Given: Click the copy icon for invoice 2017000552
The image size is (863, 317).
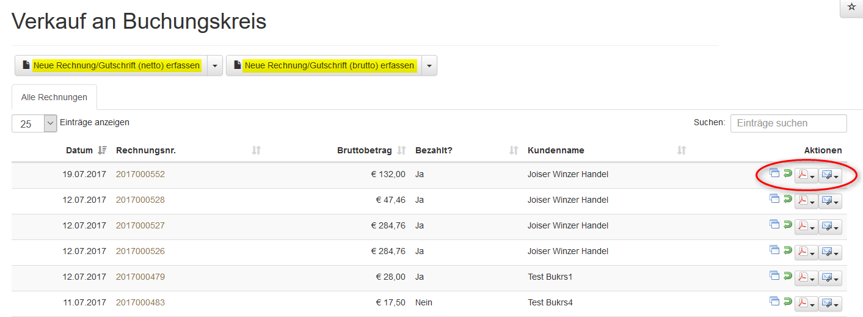Looking at the screenshot, I should coord(774,173).
